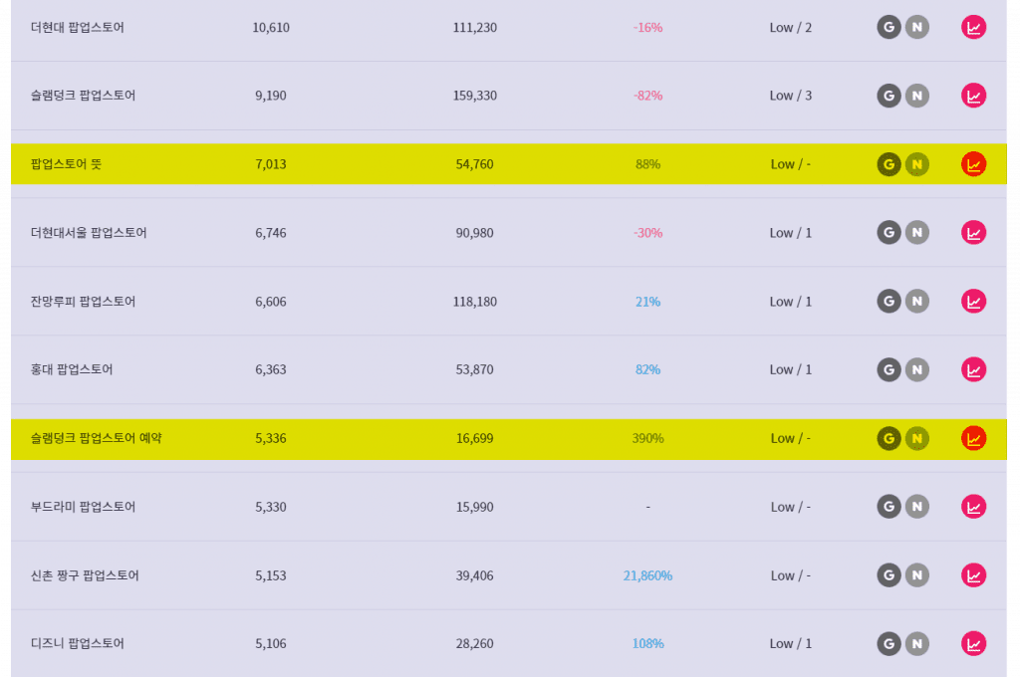Screen dimensions: 1020x677
Task: Open trend chart for 더현대 팝업스토어
Action: pos(974,27)
